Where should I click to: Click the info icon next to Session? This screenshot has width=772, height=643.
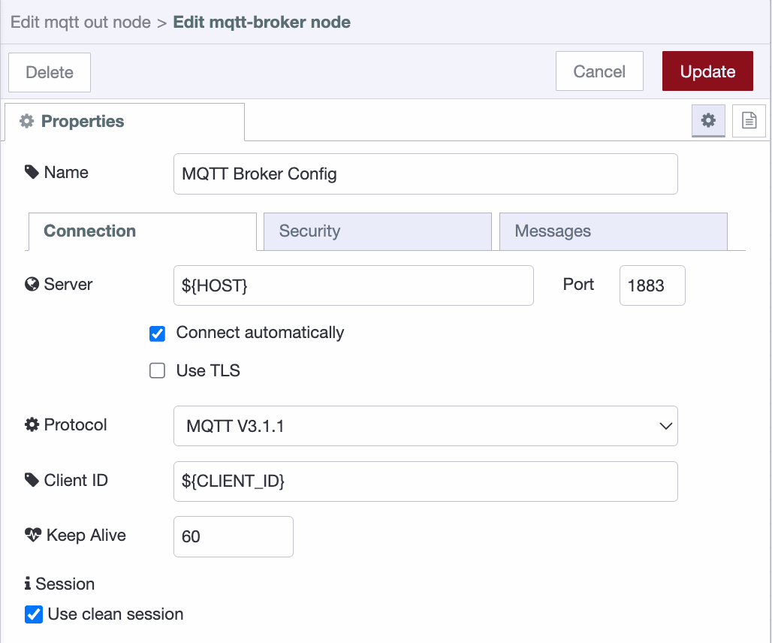pyautogui.click(x=29, y=584)
